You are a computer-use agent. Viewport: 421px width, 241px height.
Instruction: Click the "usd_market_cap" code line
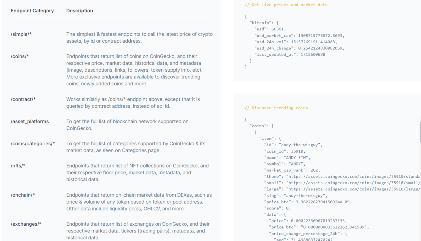point(299,35)
